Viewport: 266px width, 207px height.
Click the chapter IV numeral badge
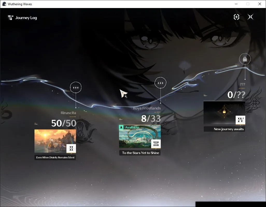[240, 120]
